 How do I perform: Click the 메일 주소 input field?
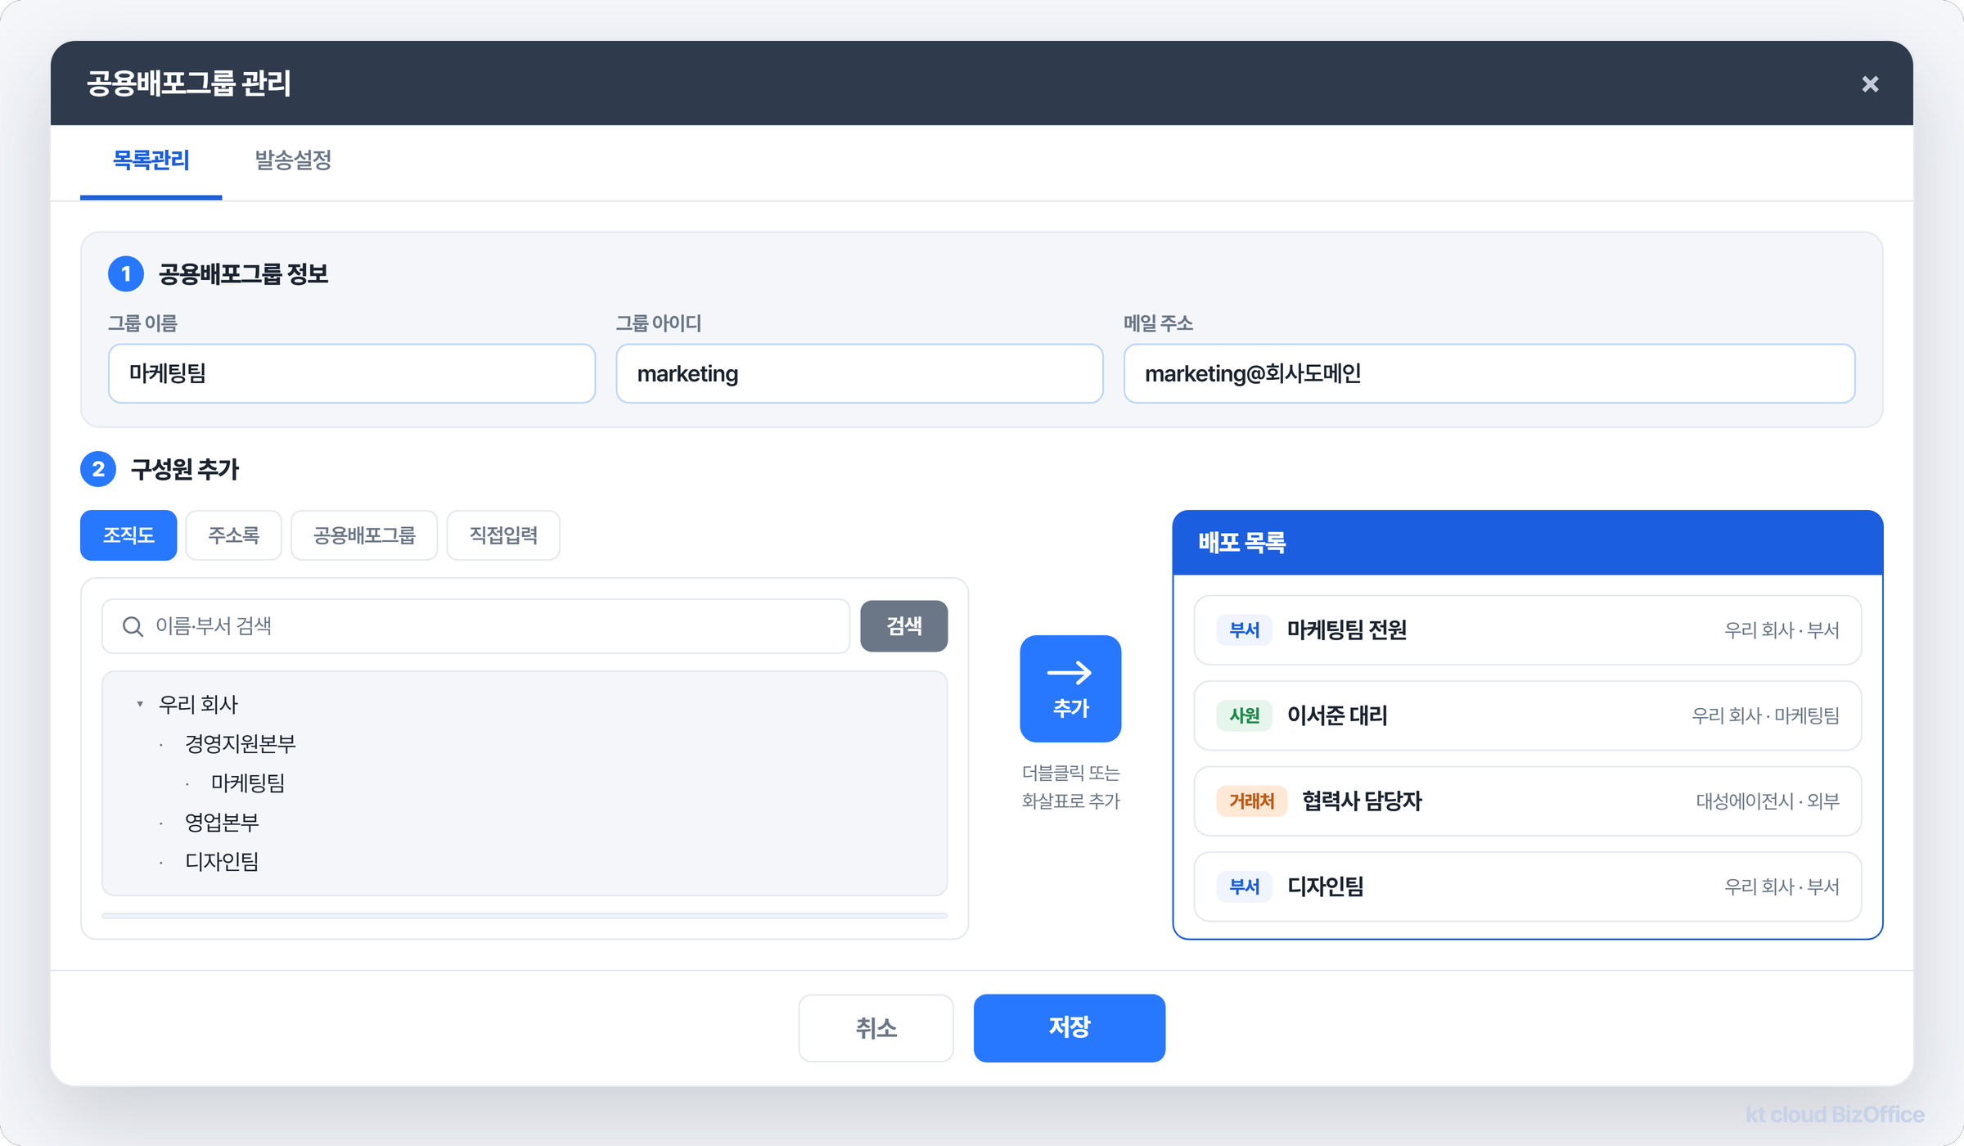click(x=1489, y=373)
